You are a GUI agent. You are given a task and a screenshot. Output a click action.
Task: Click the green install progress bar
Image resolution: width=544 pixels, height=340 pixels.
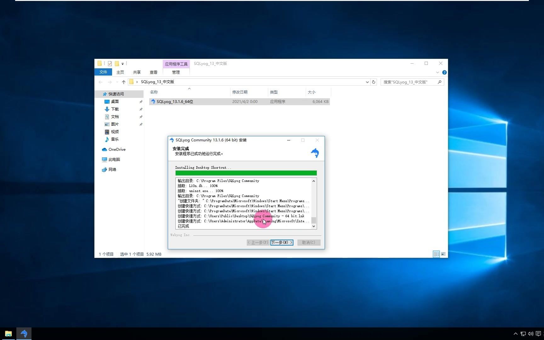[246, 173]
